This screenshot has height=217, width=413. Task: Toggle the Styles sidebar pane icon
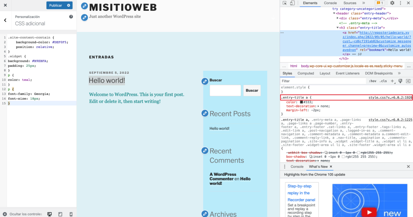coord(408,81)
